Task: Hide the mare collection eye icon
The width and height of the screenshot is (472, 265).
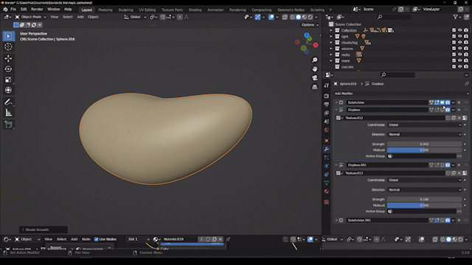Action: (460, 60)
